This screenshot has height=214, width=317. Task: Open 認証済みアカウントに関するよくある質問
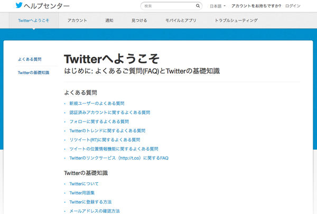(109, 113)
